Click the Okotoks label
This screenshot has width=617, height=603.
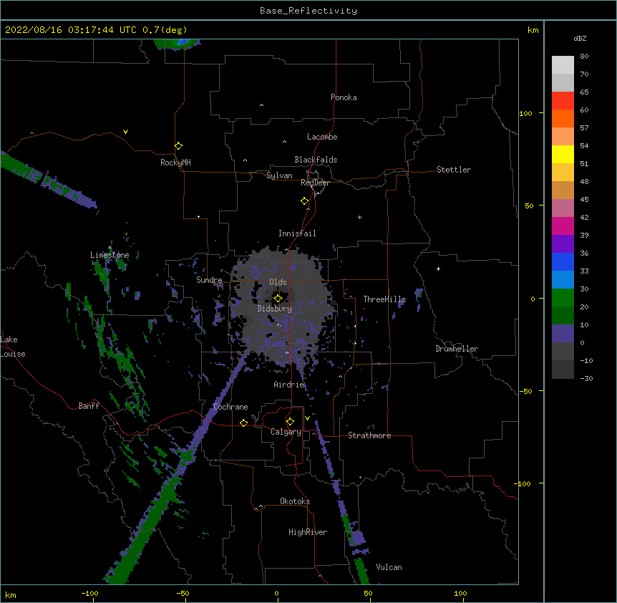(x=295, y=501)
